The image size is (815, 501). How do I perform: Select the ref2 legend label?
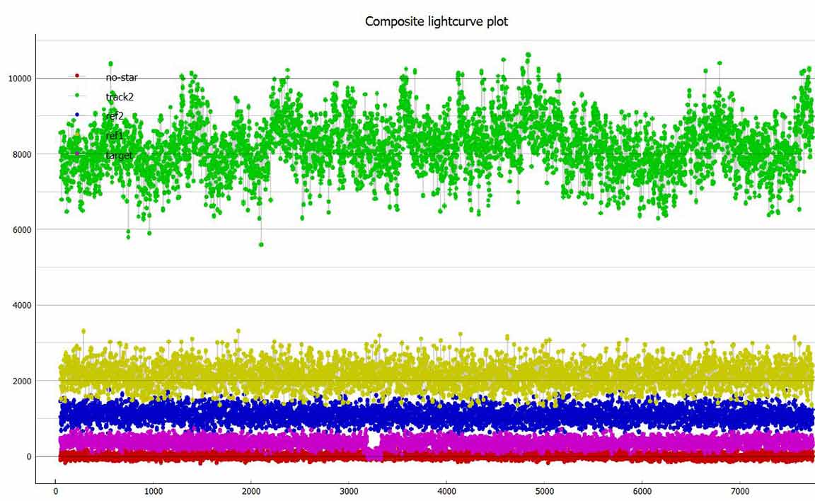point(115,116)
